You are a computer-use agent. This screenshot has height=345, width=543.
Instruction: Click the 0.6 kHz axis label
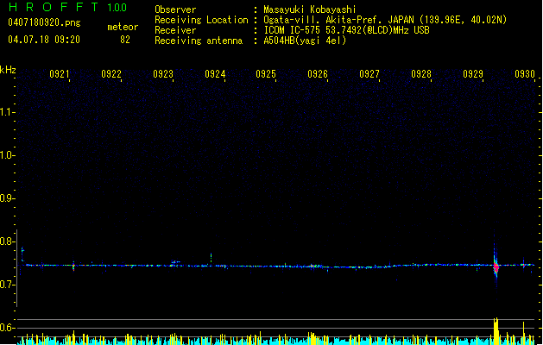pos(7,328)
